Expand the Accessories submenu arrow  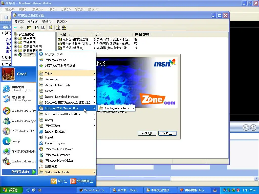point(94,79)
